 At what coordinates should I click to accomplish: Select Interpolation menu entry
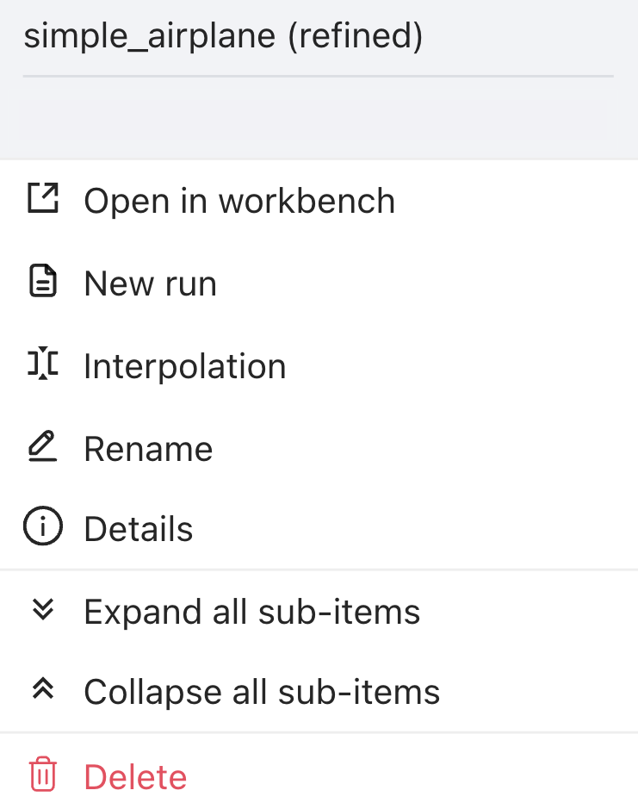(184, 366)
